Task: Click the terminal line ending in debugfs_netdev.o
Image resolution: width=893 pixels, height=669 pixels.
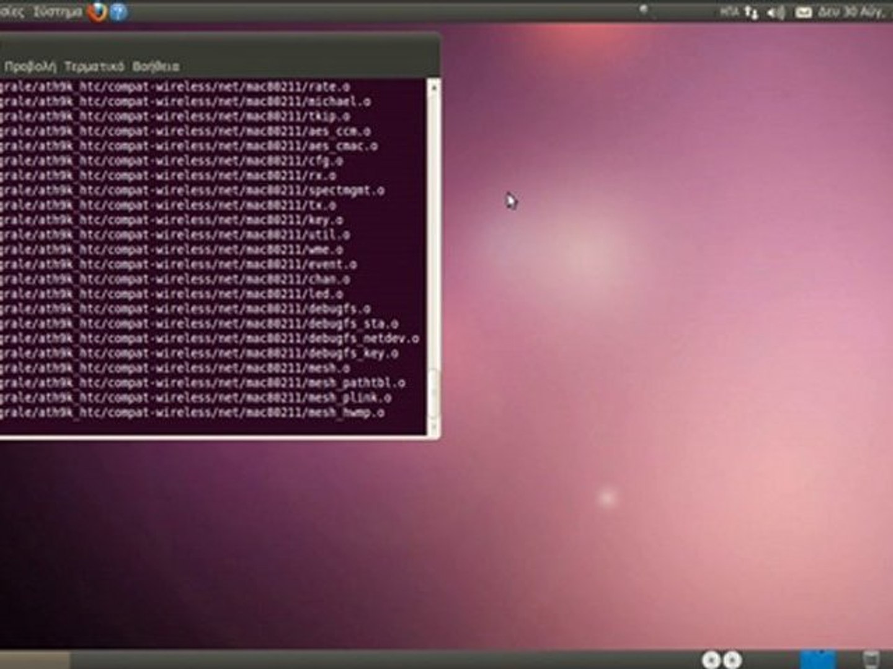Action: click(x=210, y=339)
